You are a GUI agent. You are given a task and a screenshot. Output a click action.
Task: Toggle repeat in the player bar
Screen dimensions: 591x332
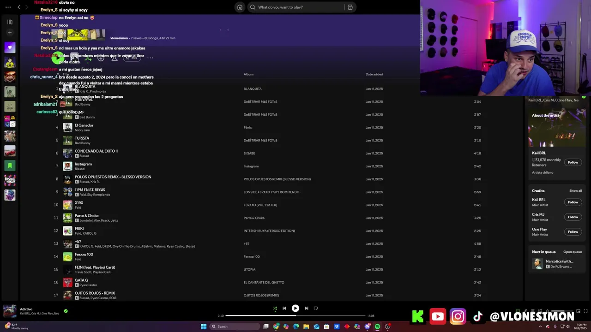pos(316,308)
